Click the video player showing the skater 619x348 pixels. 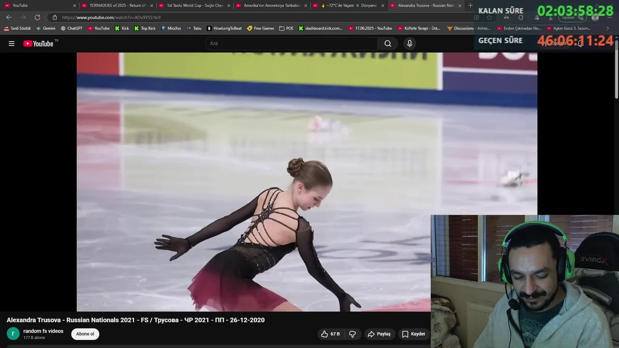pyautogui.click(x=307, y=182)
